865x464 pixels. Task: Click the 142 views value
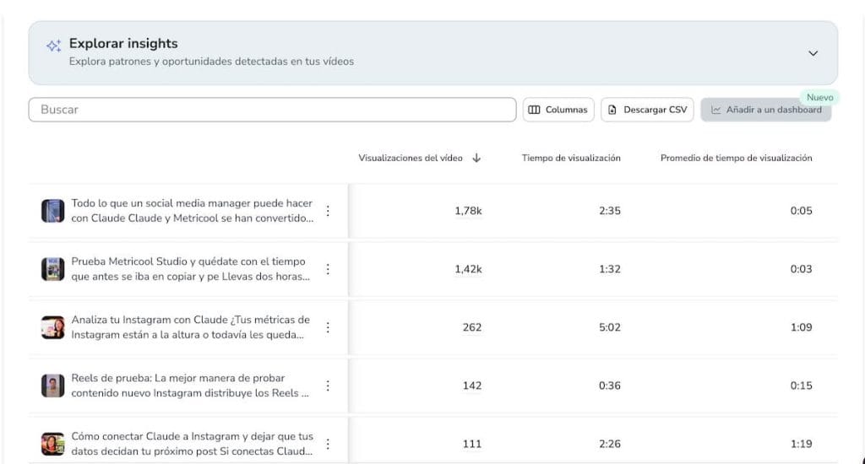(x=472, y=386)
